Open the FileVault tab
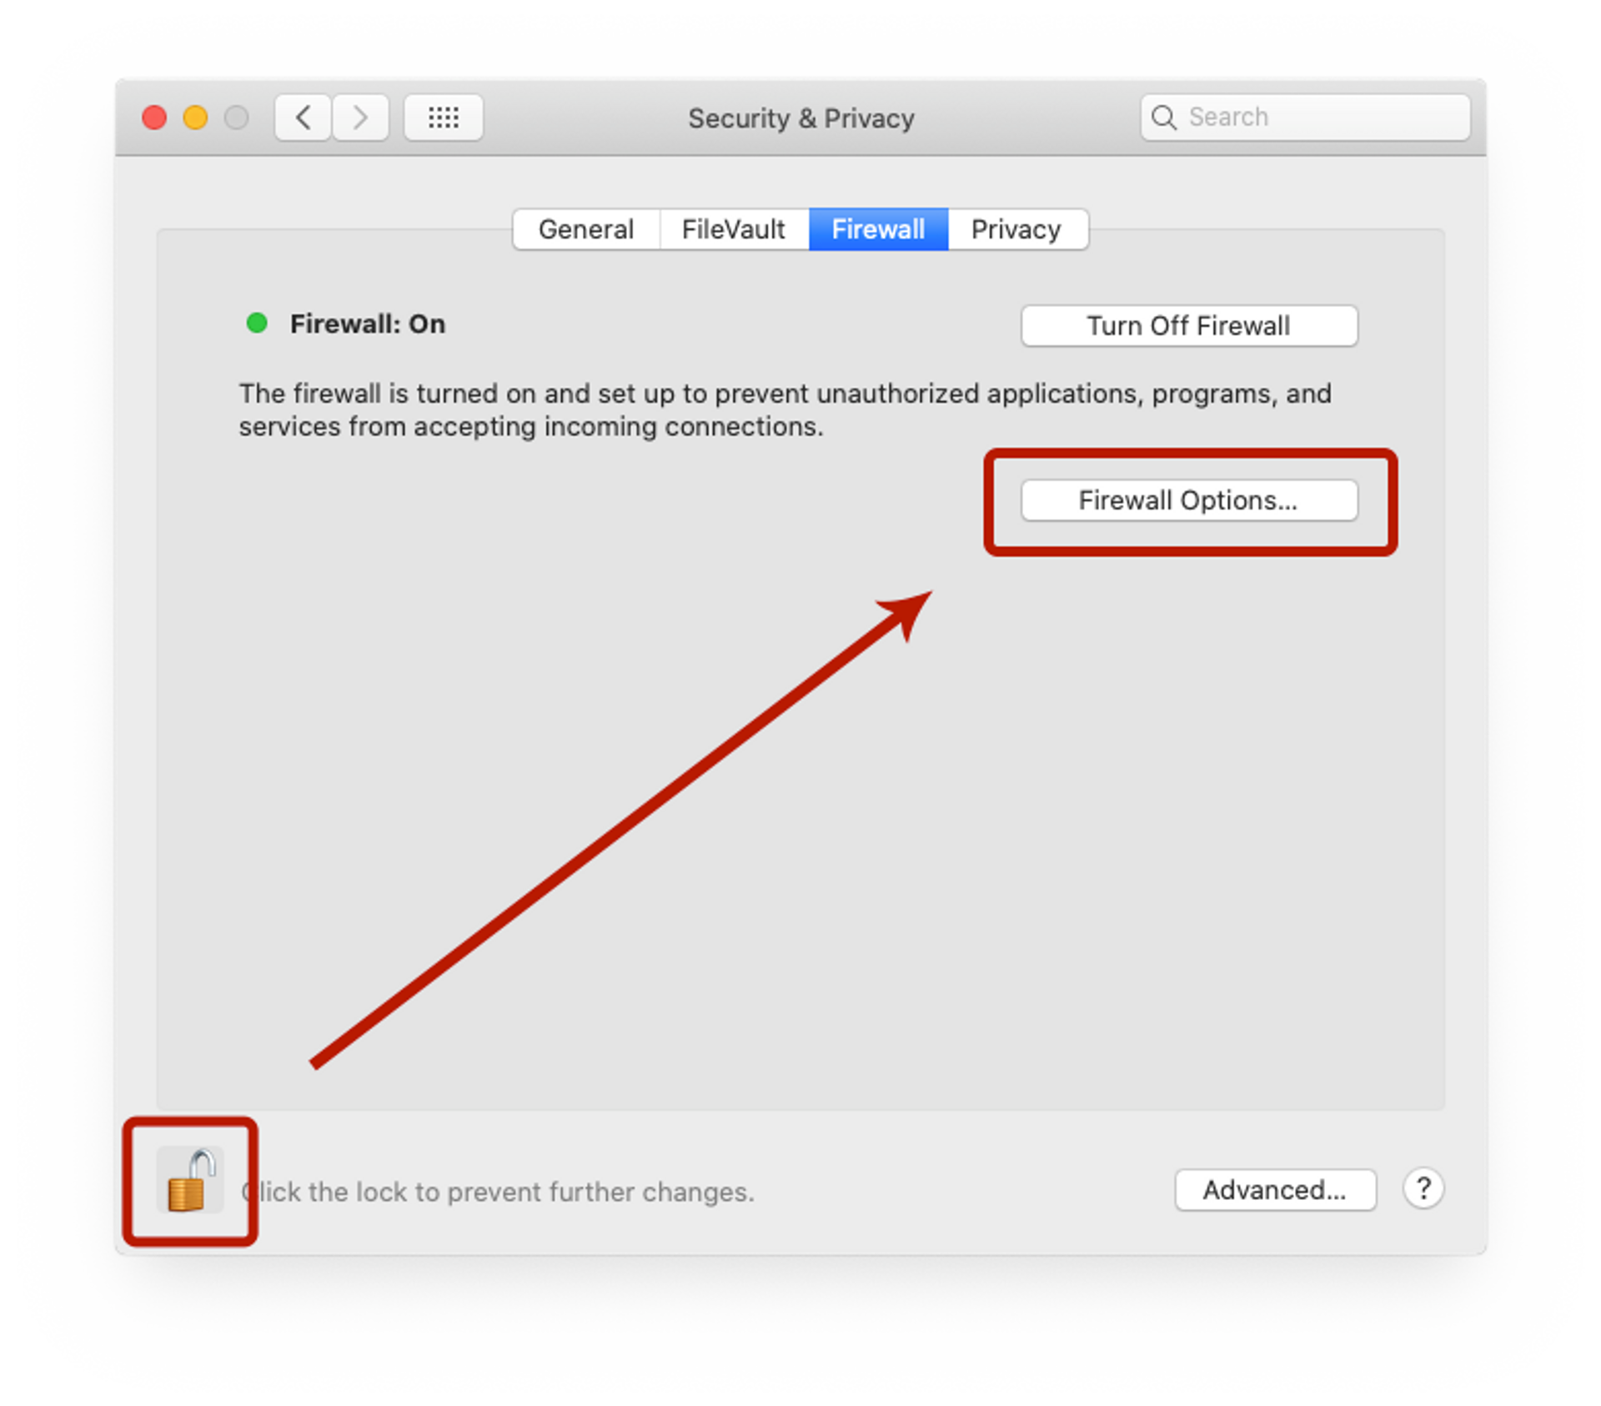Screen dimensions: 1601x1406 tap(734, 229)
